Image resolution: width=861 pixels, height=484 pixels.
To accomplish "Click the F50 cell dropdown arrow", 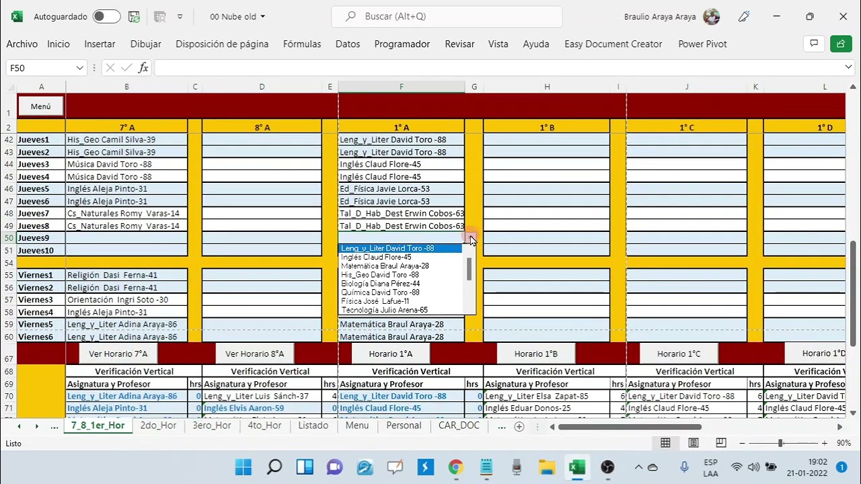I will [470, 238].
